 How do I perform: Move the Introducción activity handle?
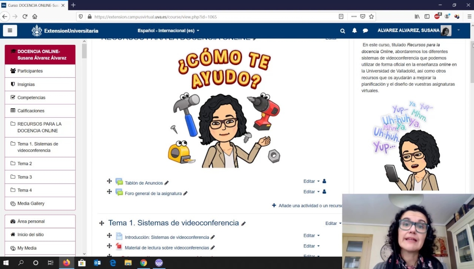click(109, 235)
